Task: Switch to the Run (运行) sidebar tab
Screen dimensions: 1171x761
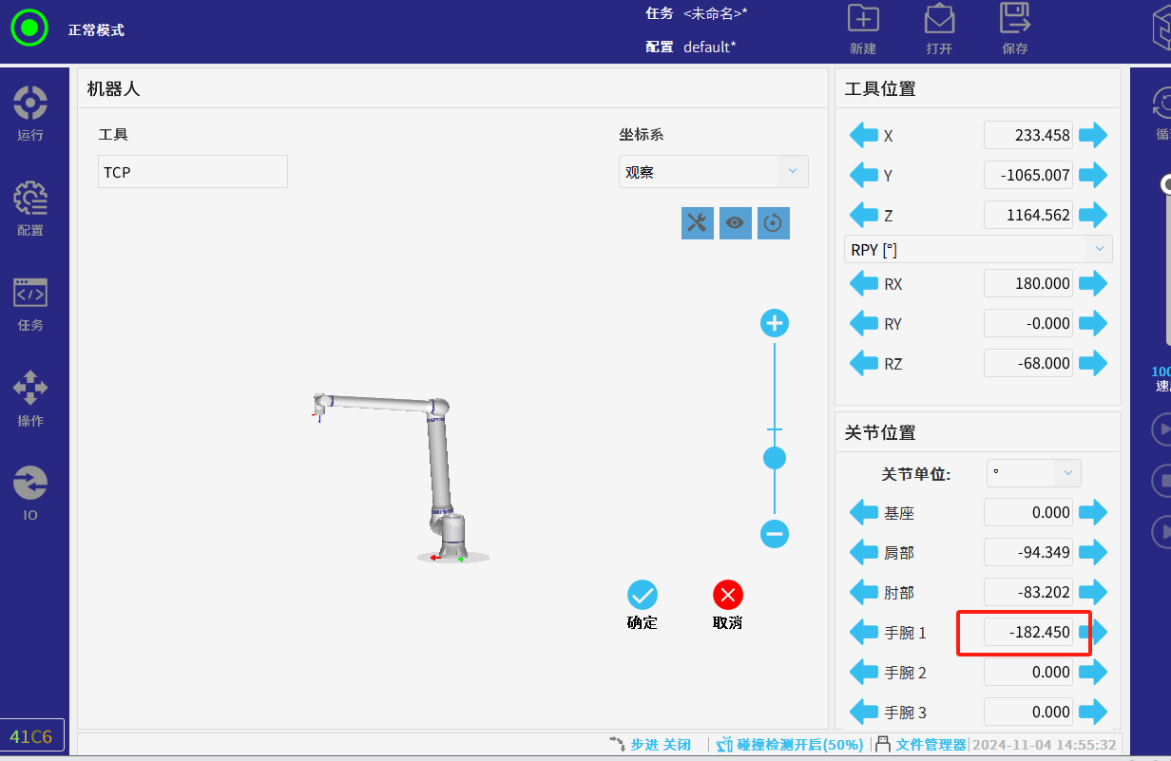Action: pos(30,113)
